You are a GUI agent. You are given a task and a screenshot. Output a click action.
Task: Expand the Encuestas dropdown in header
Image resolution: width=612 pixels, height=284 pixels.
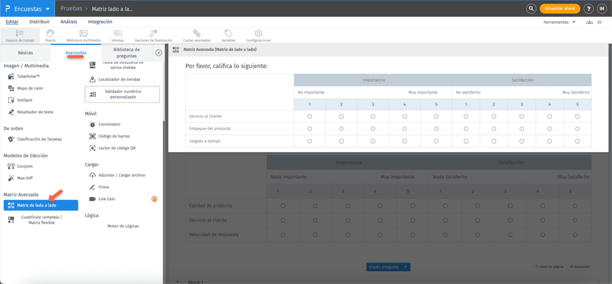47,9
